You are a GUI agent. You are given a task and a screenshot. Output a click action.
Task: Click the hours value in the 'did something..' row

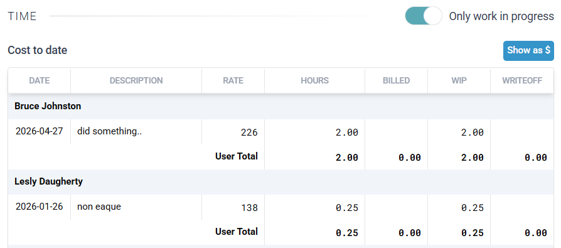click(x=347, y=132)
